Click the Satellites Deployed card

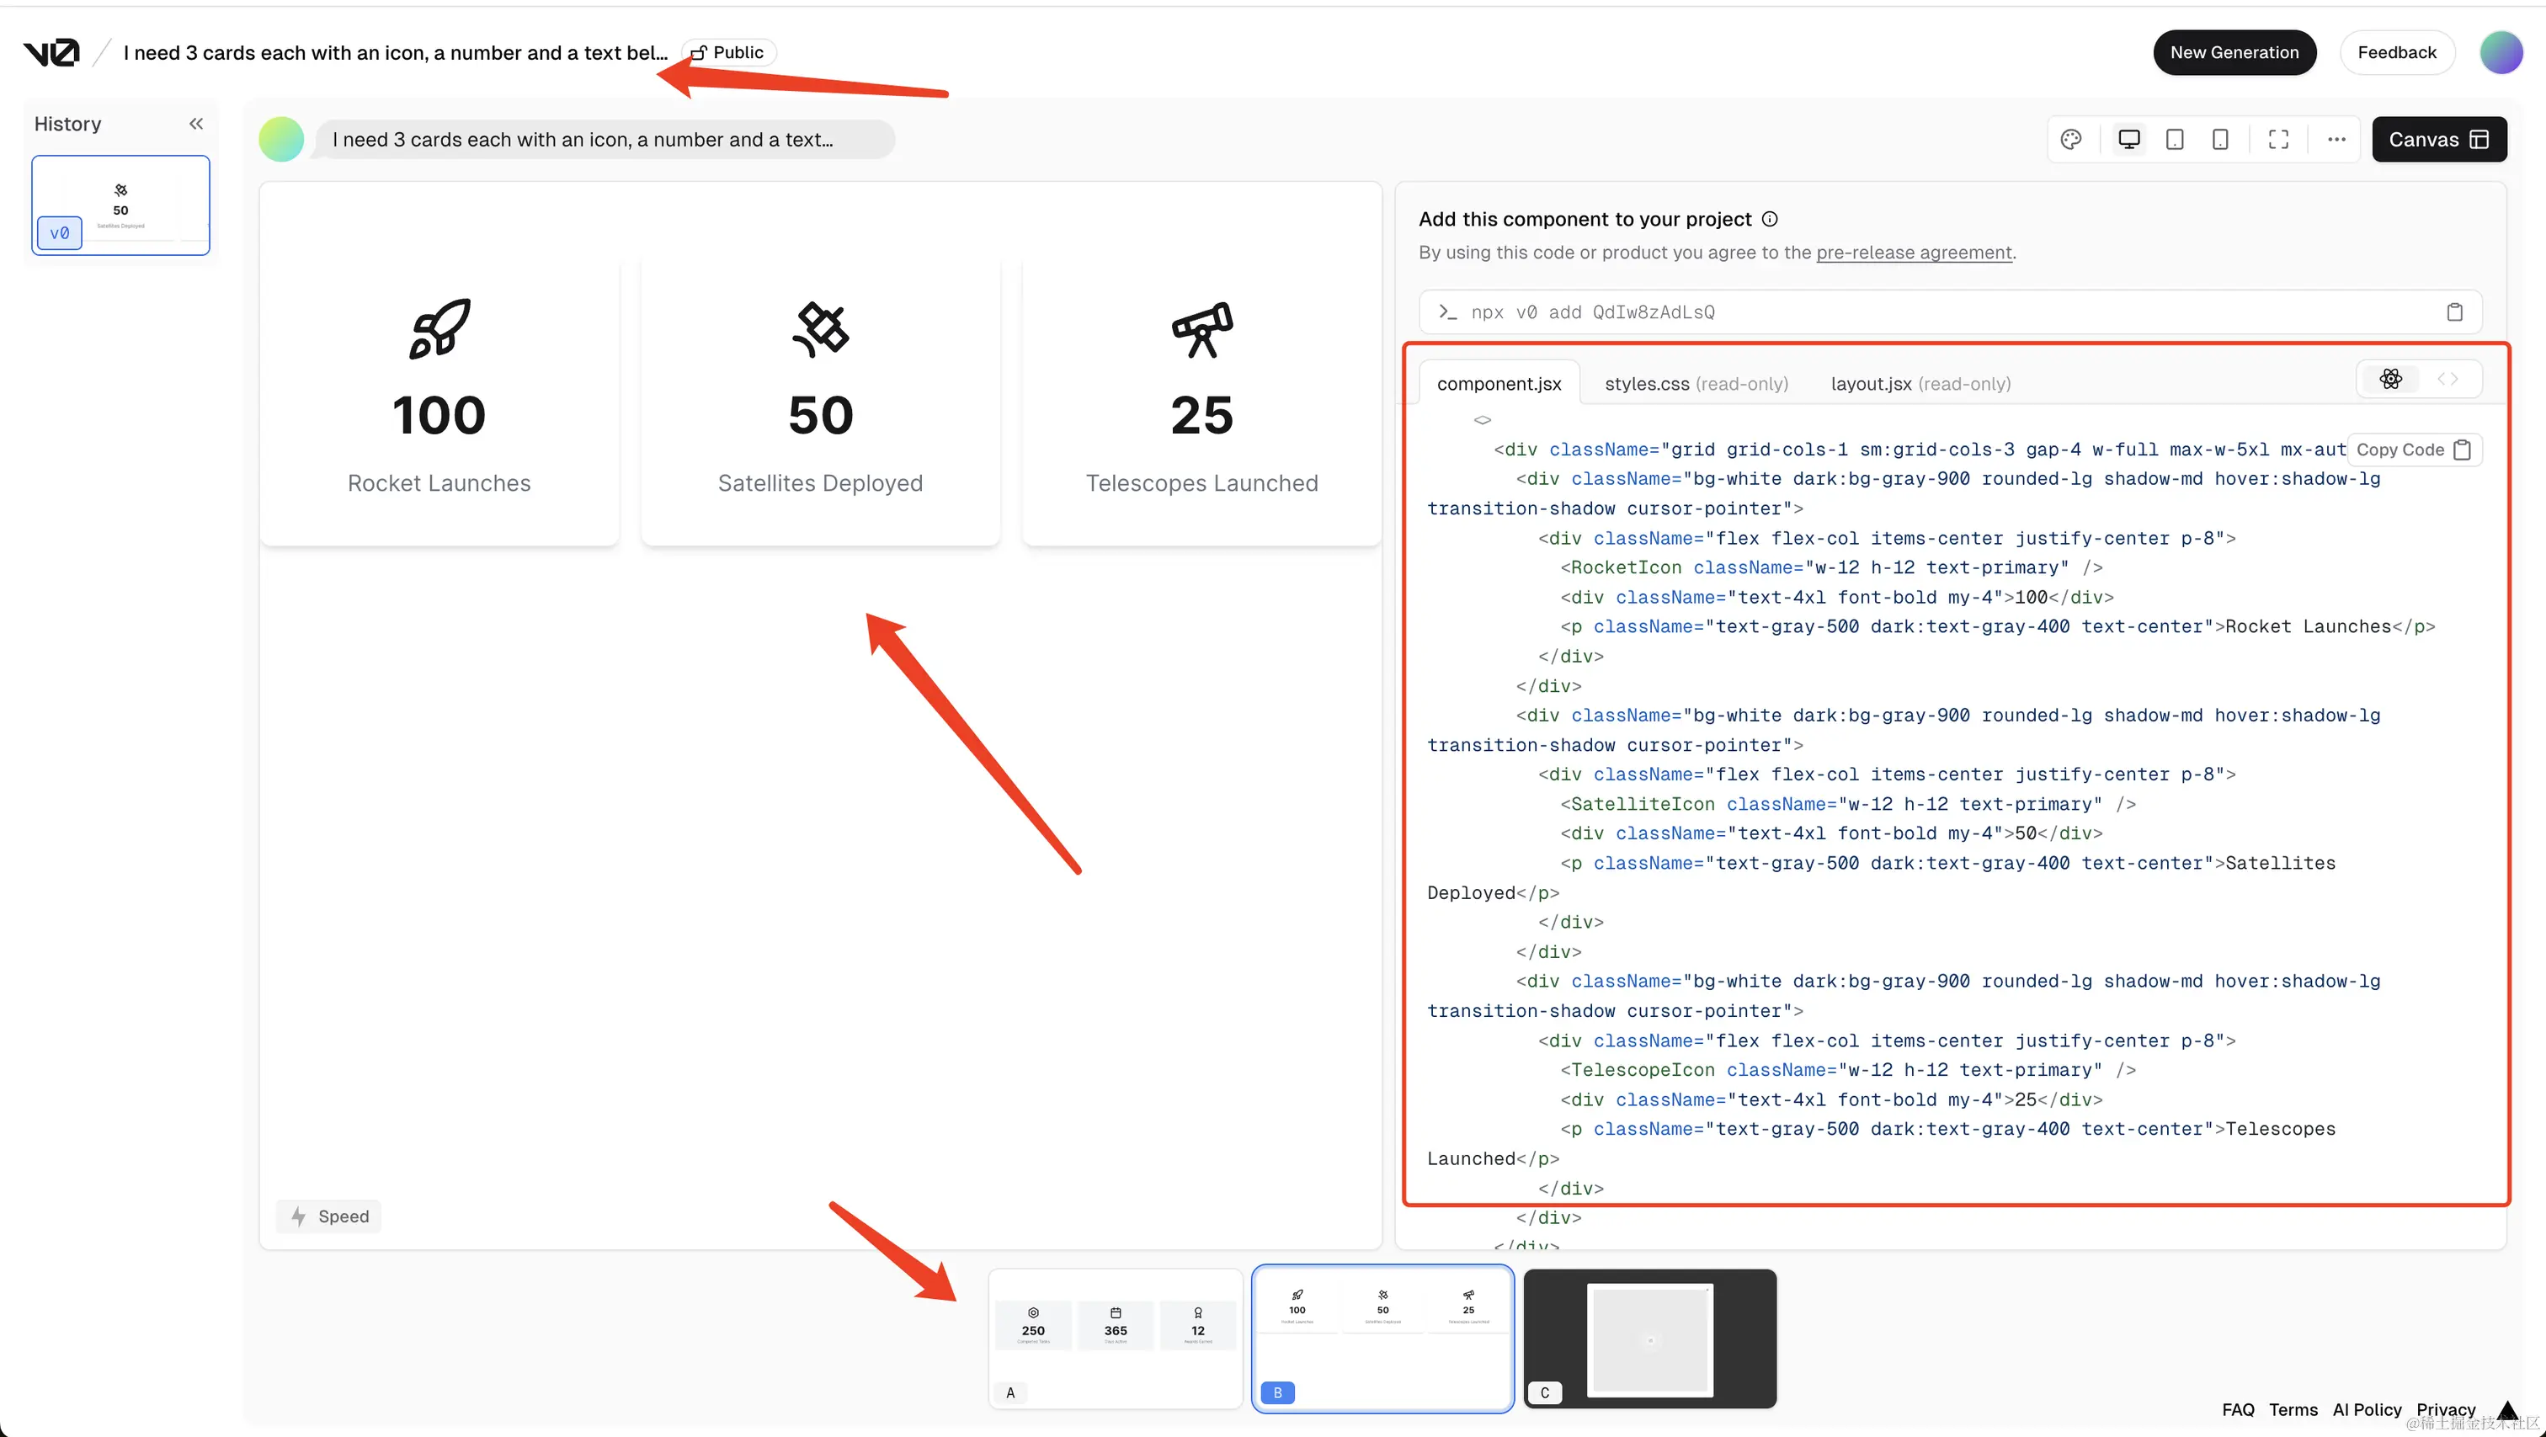820,400
